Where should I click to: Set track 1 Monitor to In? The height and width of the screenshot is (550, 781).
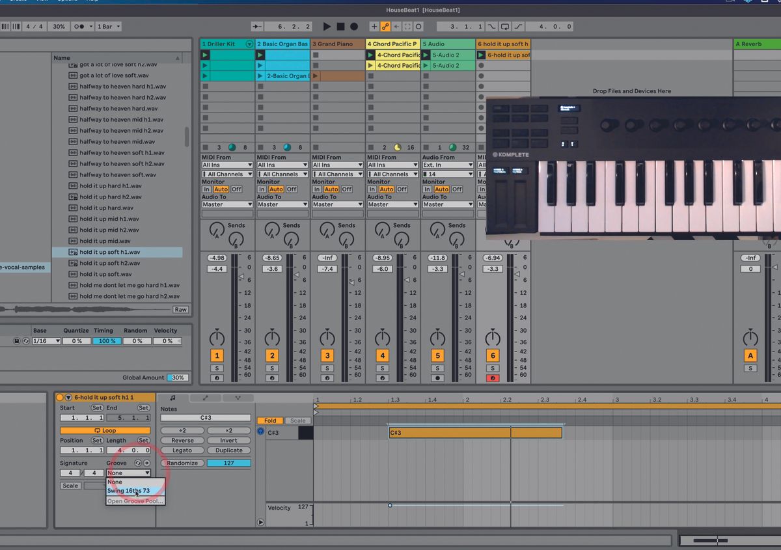[x=206, y=189]
